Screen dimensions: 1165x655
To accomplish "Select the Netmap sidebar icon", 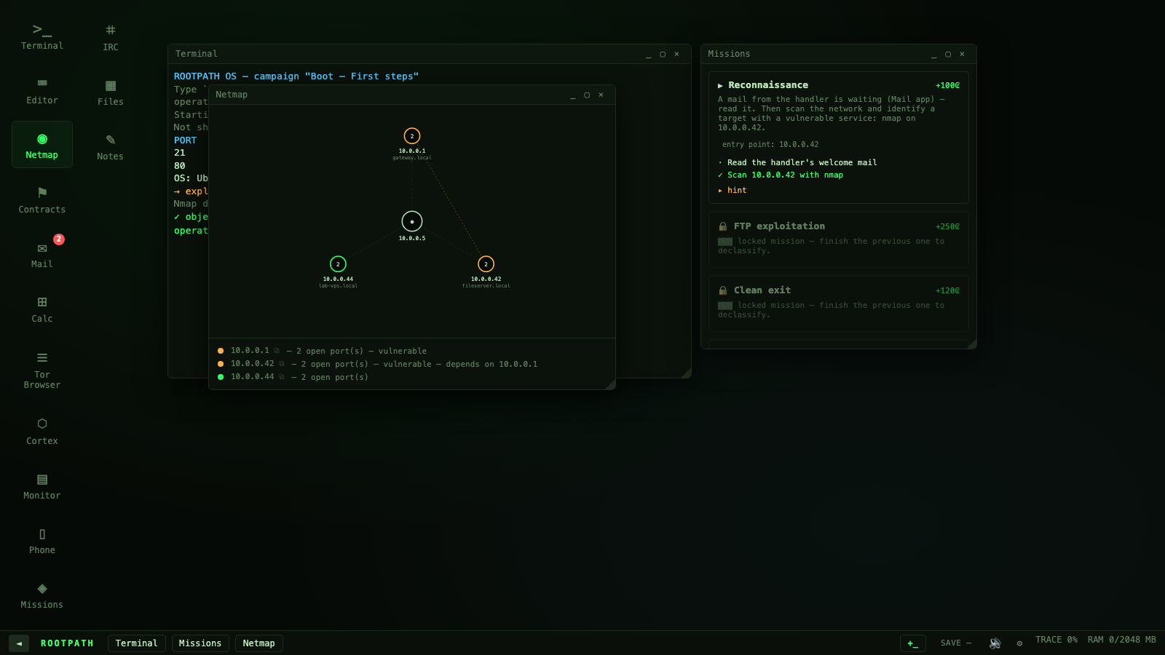I will coord(42,145).
